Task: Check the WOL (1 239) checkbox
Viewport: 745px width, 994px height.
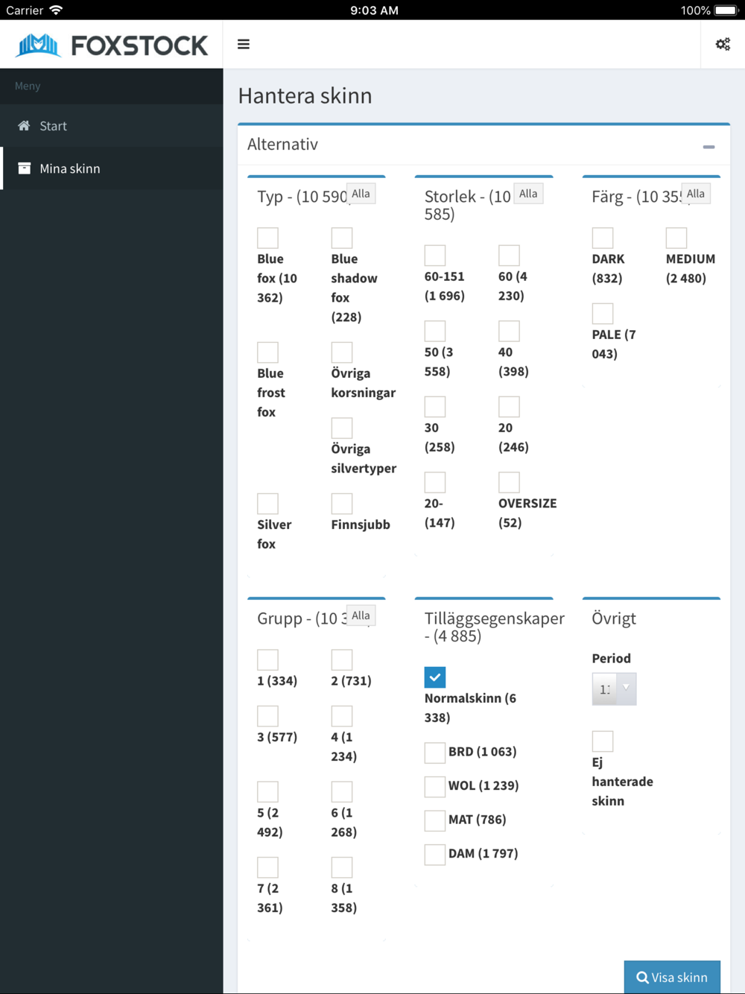Action: (x=435, y=786)
